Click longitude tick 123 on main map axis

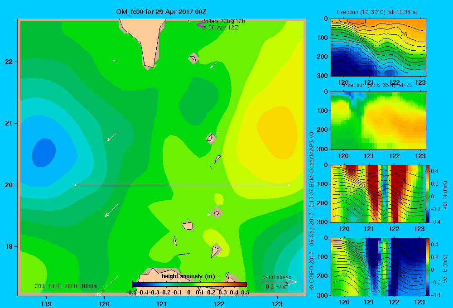pos(277,303)
